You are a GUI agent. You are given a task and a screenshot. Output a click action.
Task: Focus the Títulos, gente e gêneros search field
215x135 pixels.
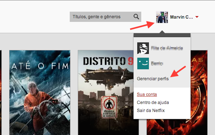coord(105,17)
